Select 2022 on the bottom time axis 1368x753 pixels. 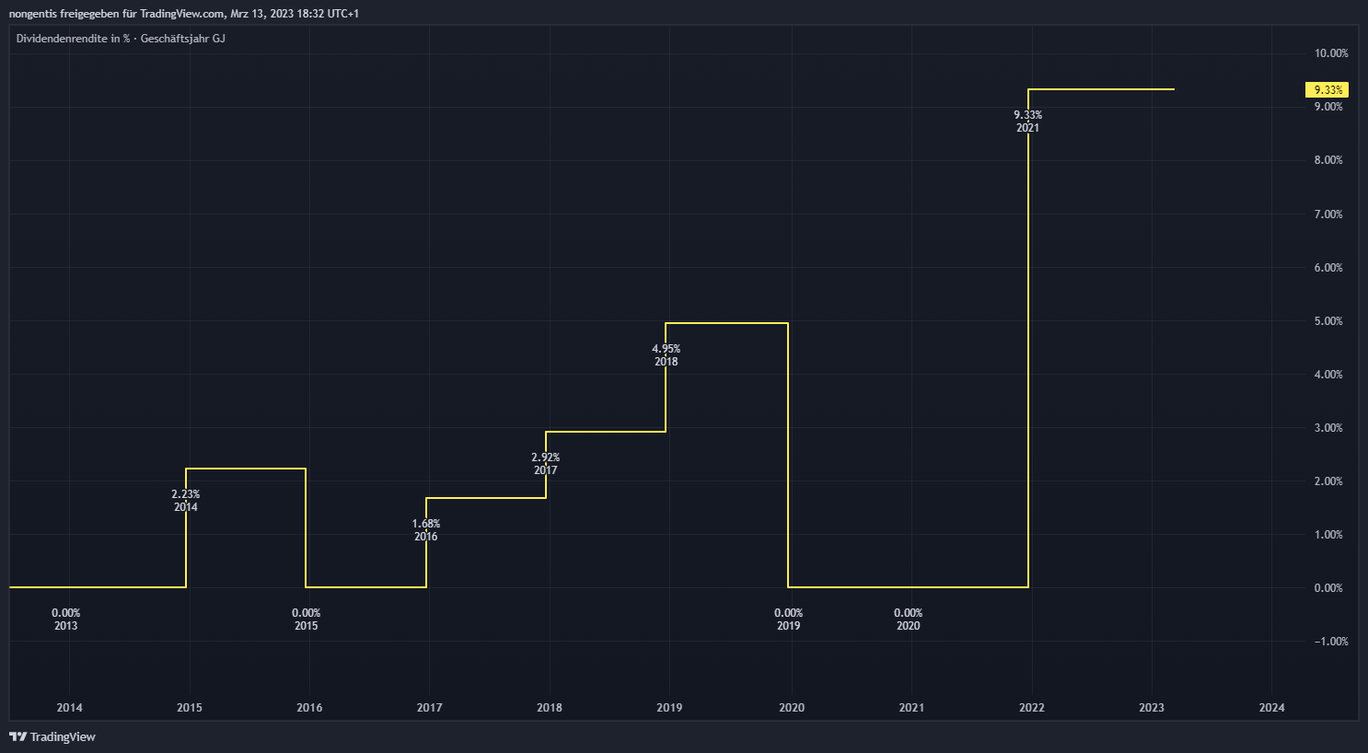(x=1031, y=708)
